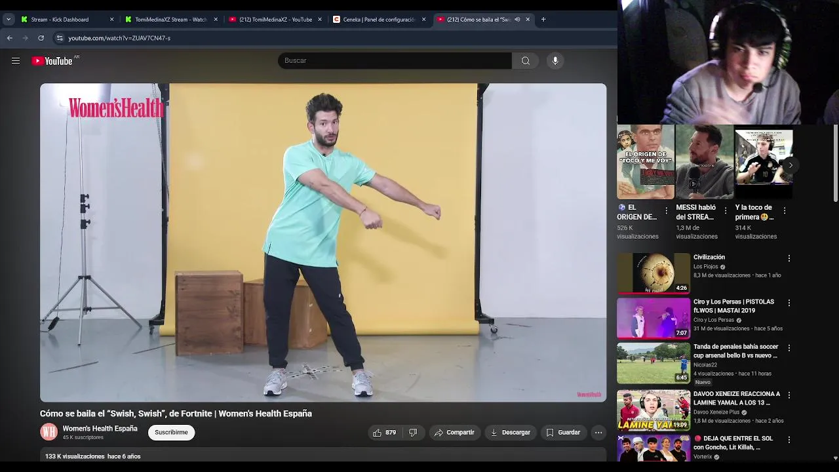The image size is (839, 472).
Task: Go to the YouTube home logo
Action: pyautogui.click(x=52, y=61)
